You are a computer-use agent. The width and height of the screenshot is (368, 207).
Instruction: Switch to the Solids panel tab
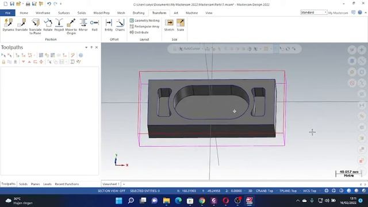click(x=23, y=184)
